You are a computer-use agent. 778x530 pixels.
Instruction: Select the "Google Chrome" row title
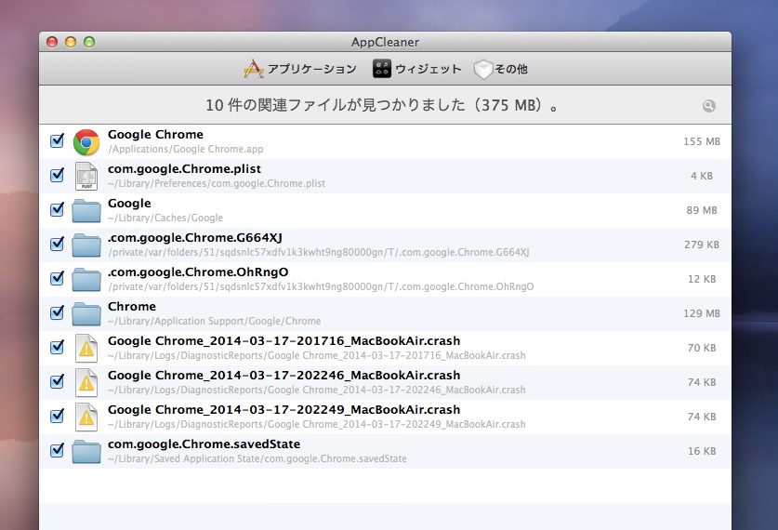(x=155, y=135)
